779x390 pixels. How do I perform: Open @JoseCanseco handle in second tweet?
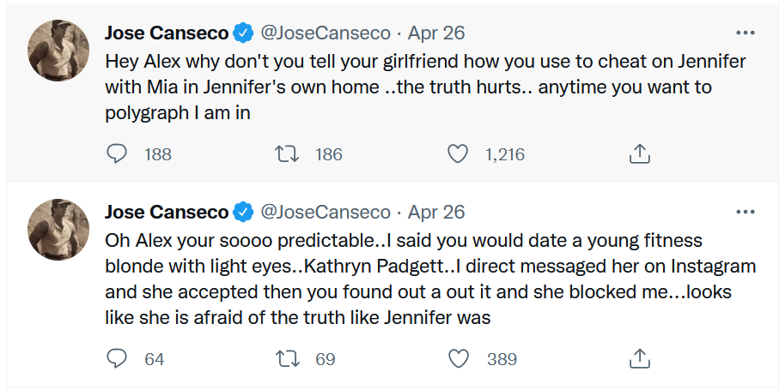(326, 212)
